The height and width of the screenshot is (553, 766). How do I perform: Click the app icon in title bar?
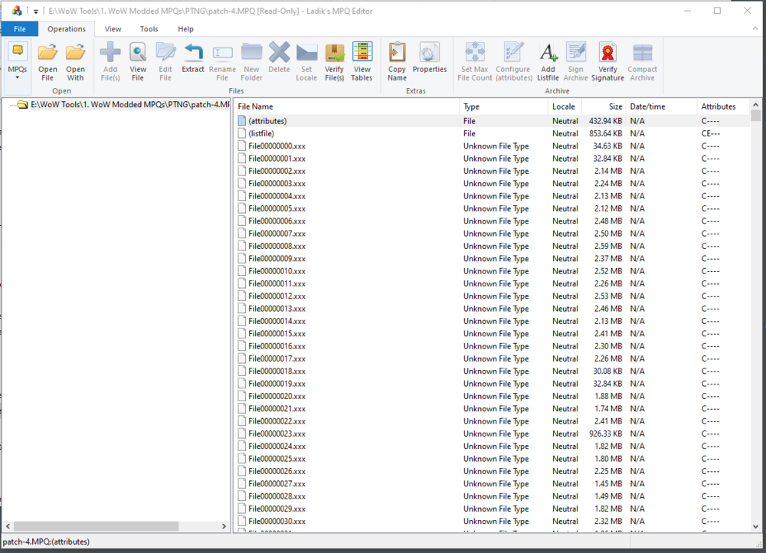17,11
